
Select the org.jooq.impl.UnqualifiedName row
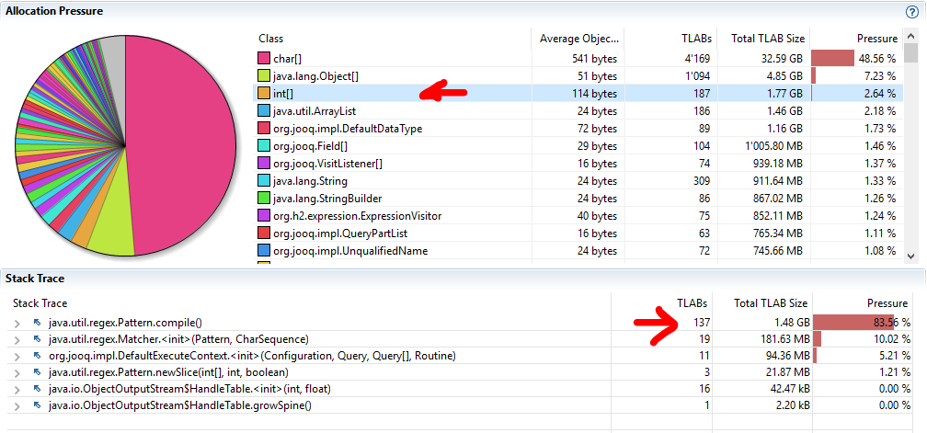(578, 250)
